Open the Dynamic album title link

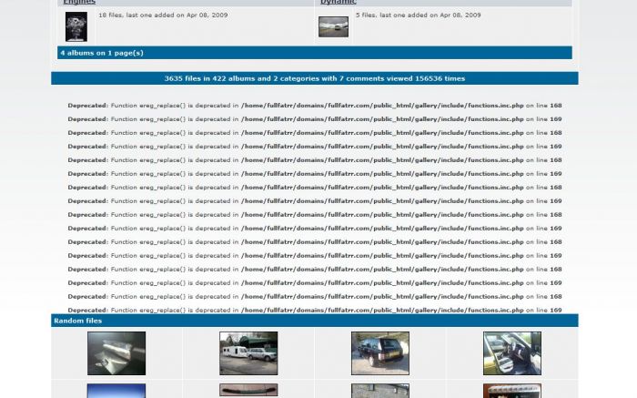(x=338, y=2)
